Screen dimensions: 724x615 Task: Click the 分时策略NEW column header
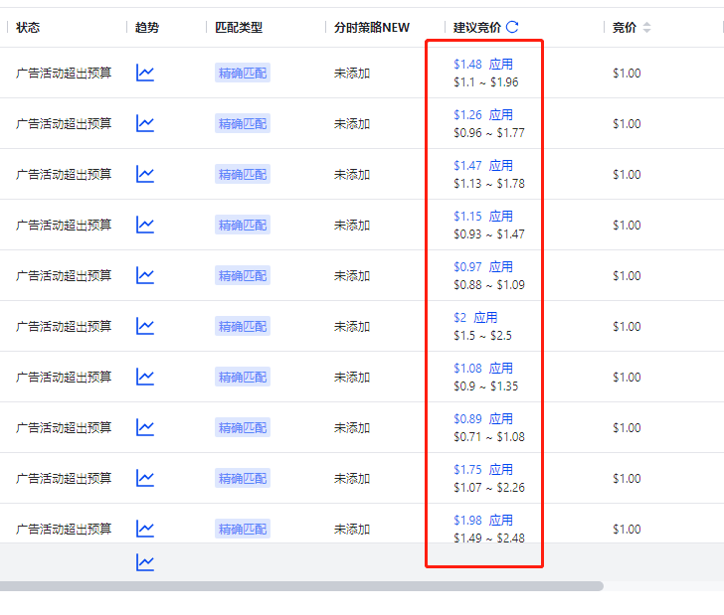tap(372, 28)
